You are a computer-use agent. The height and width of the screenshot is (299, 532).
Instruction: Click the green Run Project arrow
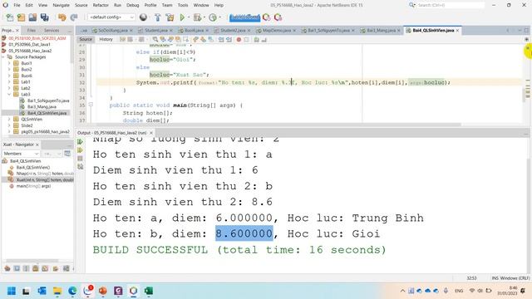point(183,17)
